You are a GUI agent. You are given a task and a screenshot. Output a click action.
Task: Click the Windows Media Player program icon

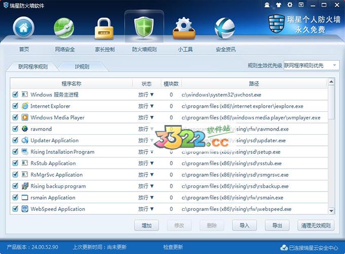25,117
